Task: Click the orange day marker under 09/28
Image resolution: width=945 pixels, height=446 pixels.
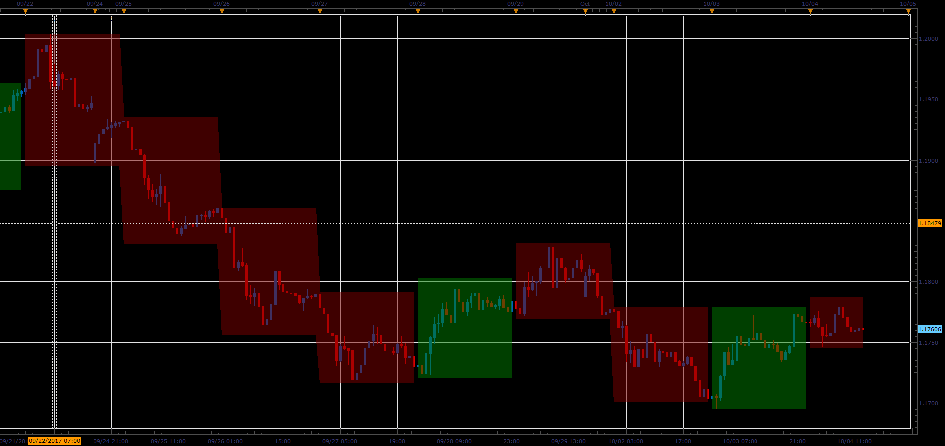Action: (x=418, y=11)
